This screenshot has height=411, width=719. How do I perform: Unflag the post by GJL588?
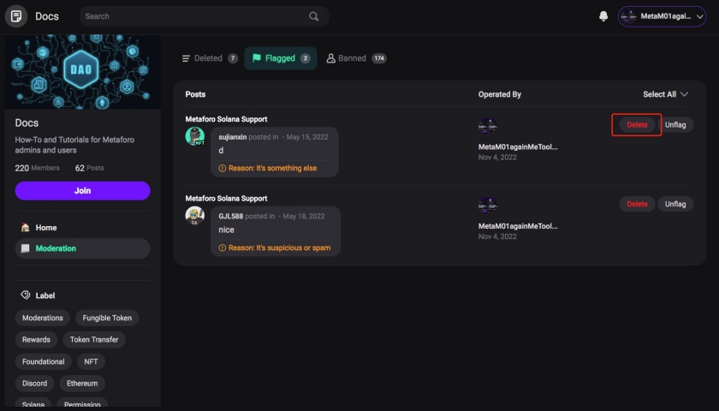pos(675,204)
